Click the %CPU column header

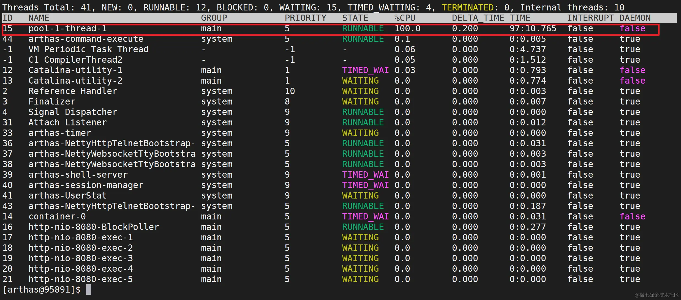[x=405, y=18]
